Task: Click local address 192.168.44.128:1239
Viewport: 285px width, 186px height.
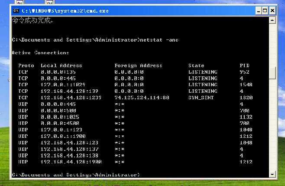Action: [x=71, y=98]
